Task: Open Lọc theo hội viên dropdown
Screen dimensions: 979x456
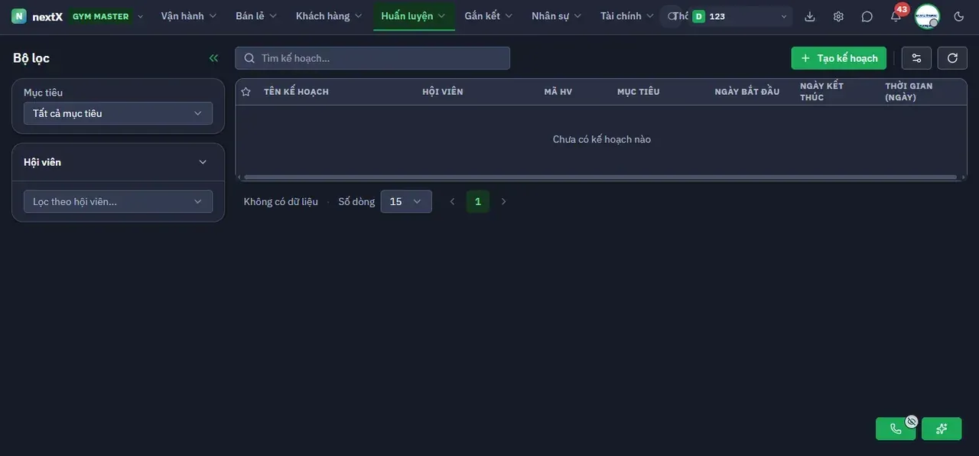Action: (x=118, y=201)
